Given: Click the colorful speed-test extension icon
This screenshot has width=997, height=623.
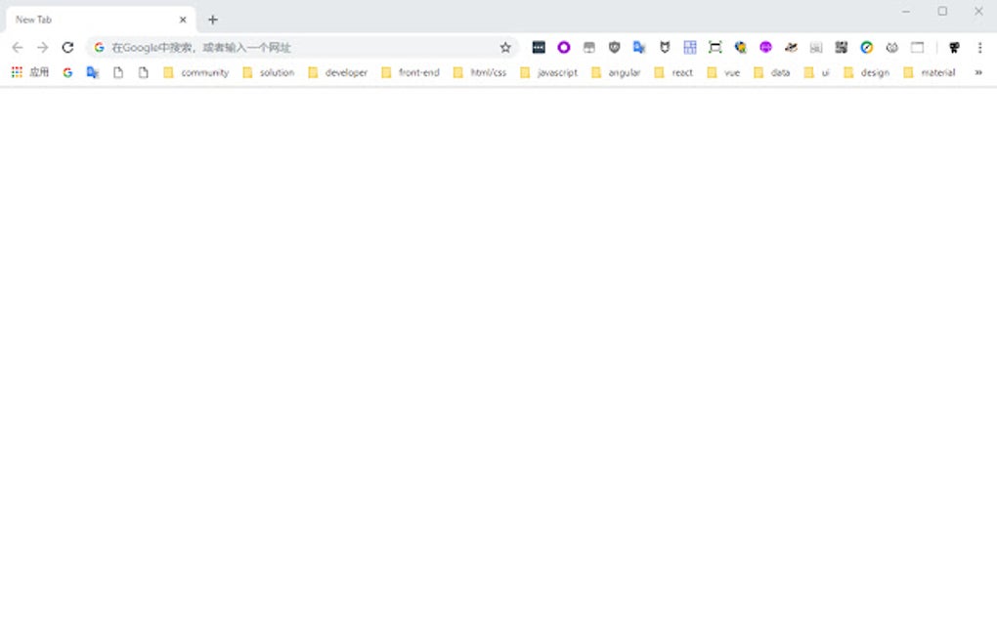Looking at the screenshot, I should (866, 46).
